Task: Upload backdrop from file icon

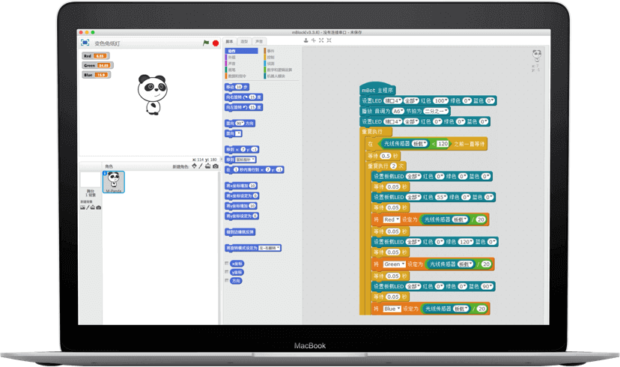Action: coord(93,207)
